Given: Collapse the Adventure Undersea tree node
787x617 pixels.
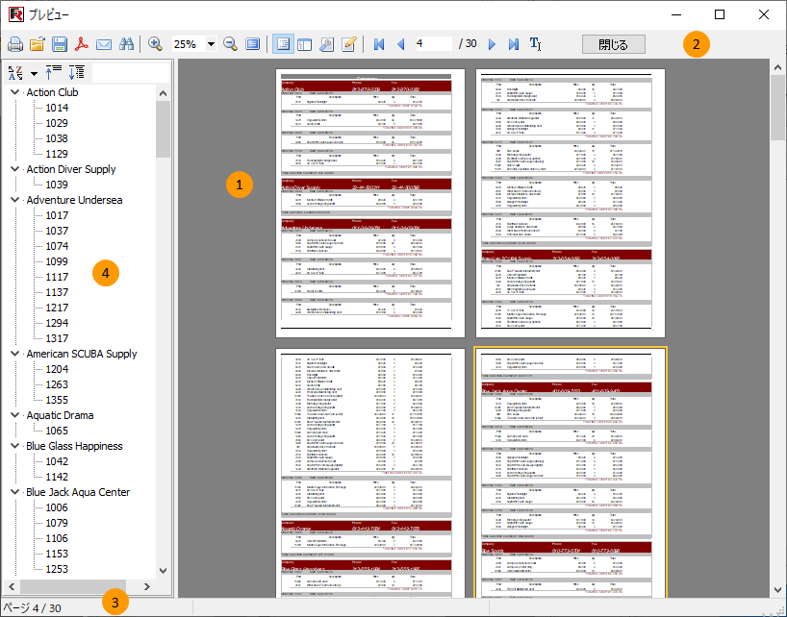Looking at the screenshot, I should (13, 200).
